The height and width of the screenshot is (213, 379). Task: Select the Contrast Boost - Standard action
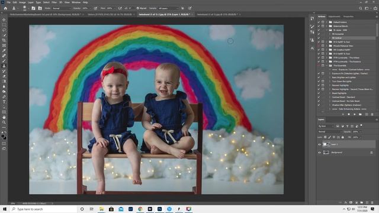[x=343, y=97]
